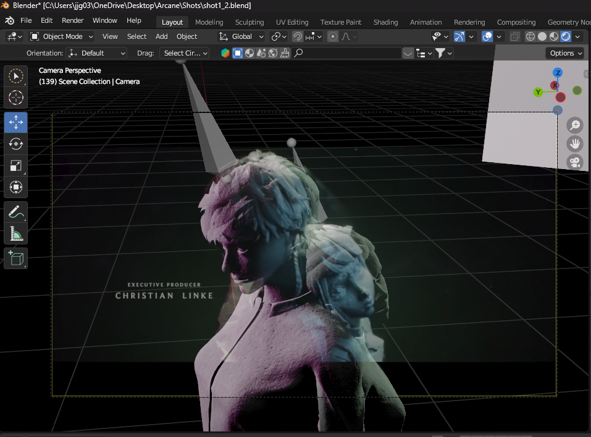Switch to the Sculpting workspace tab
591x437 pixels.
point(249,22)
